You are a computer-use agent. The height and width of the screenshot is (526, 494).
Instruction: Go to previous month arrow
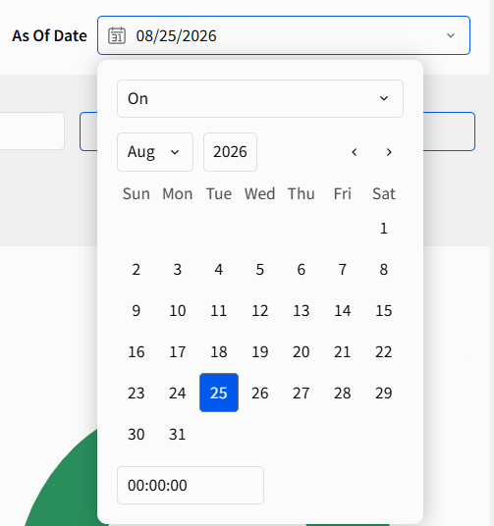click(x=355, y=152)
